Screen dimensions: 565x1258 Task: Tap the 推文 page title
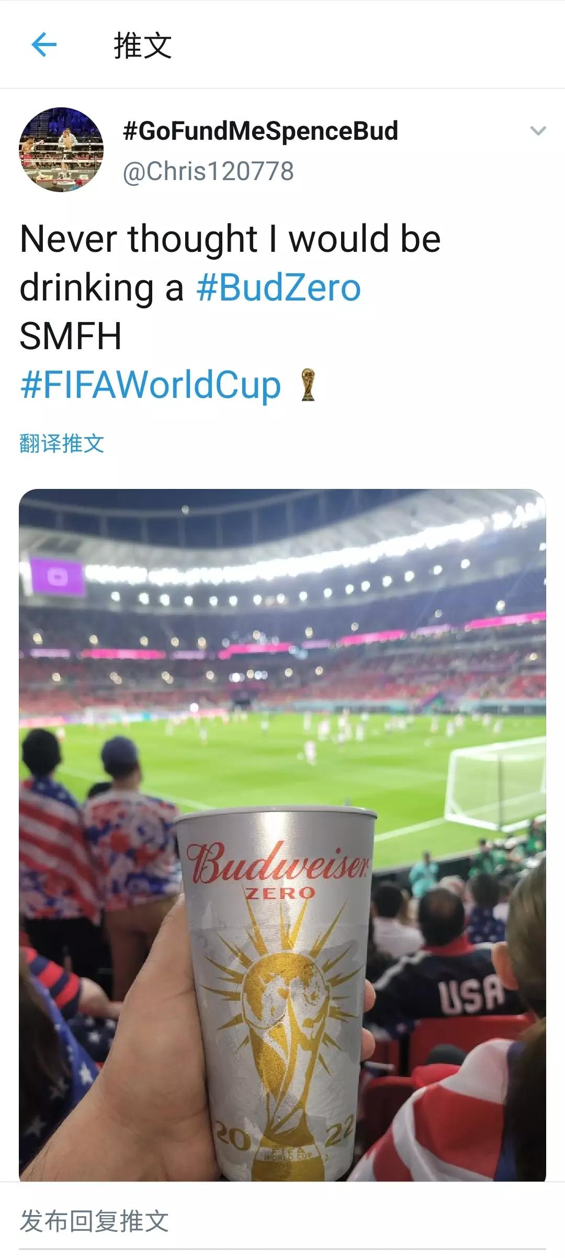(143, 46)
